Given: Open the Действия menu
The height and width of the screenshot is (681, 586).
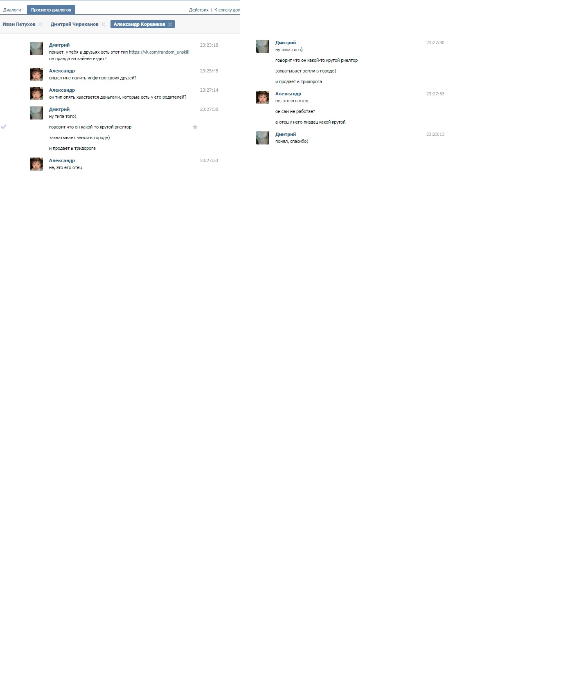Looking at the screenshot, I should coord(199,10).
